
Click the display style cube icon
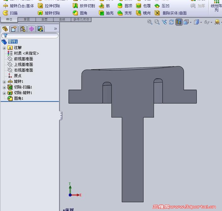(196, 22)
